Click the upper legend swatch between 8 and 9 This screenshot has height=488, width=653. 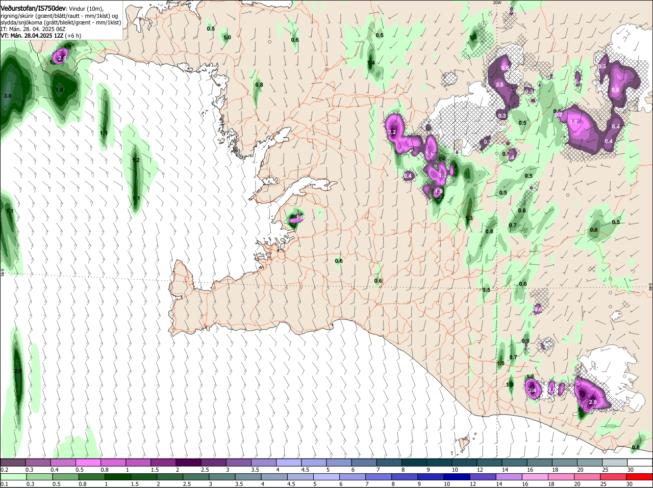[414, 463]
